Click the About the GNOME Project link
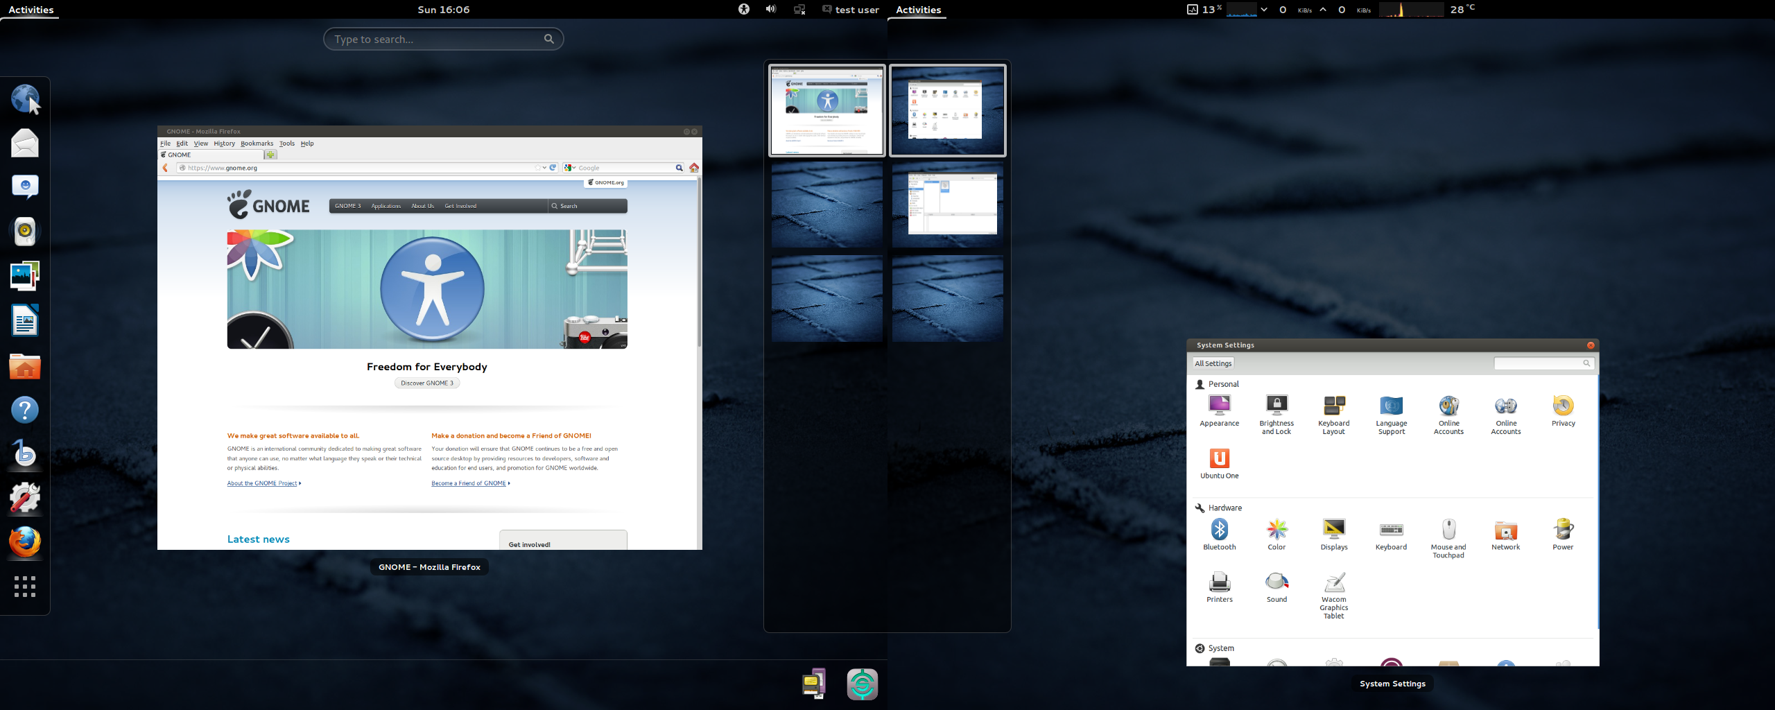The height and width of the screenshot is (710, 1775). click(x=262, y=483)
